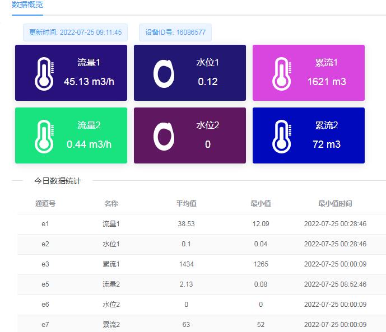This screenshot has width=386, height=332.
Task: Click the e7 累流2 name cell
Action: coord(111,325)
